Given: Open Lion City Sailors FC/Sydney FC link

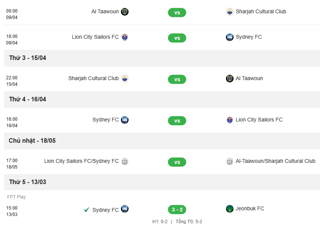Looking at the screenshot, I should coord(81,161).
